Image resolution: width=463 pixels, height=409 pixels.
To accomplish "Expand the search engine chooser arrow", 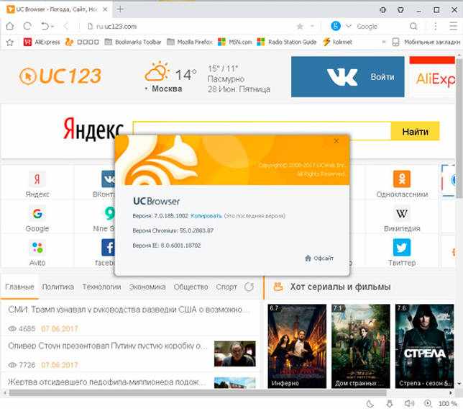I will [349, 26].
